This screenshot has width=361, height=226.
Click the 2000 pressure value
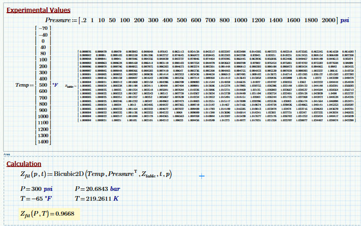pos(328,20)
